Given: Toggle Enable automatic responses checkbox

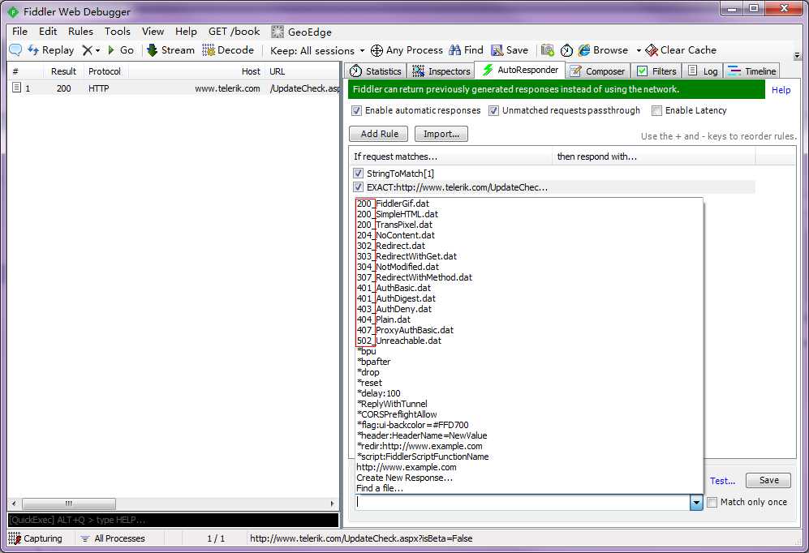Looking at the screenshot, I should coord(356,110).
